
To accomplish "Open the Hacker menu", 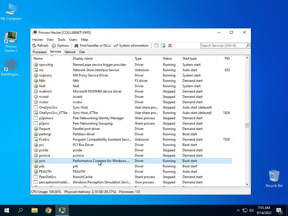I will [37, 40].
